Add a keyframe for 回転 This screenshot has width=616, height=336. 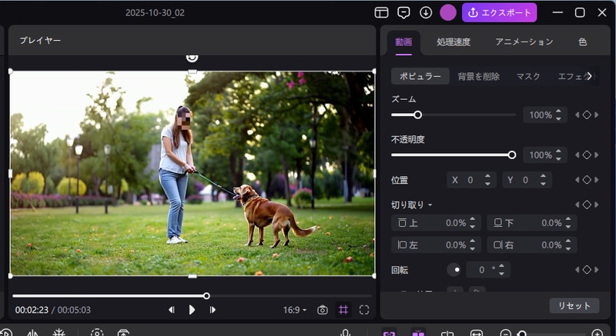587,269
